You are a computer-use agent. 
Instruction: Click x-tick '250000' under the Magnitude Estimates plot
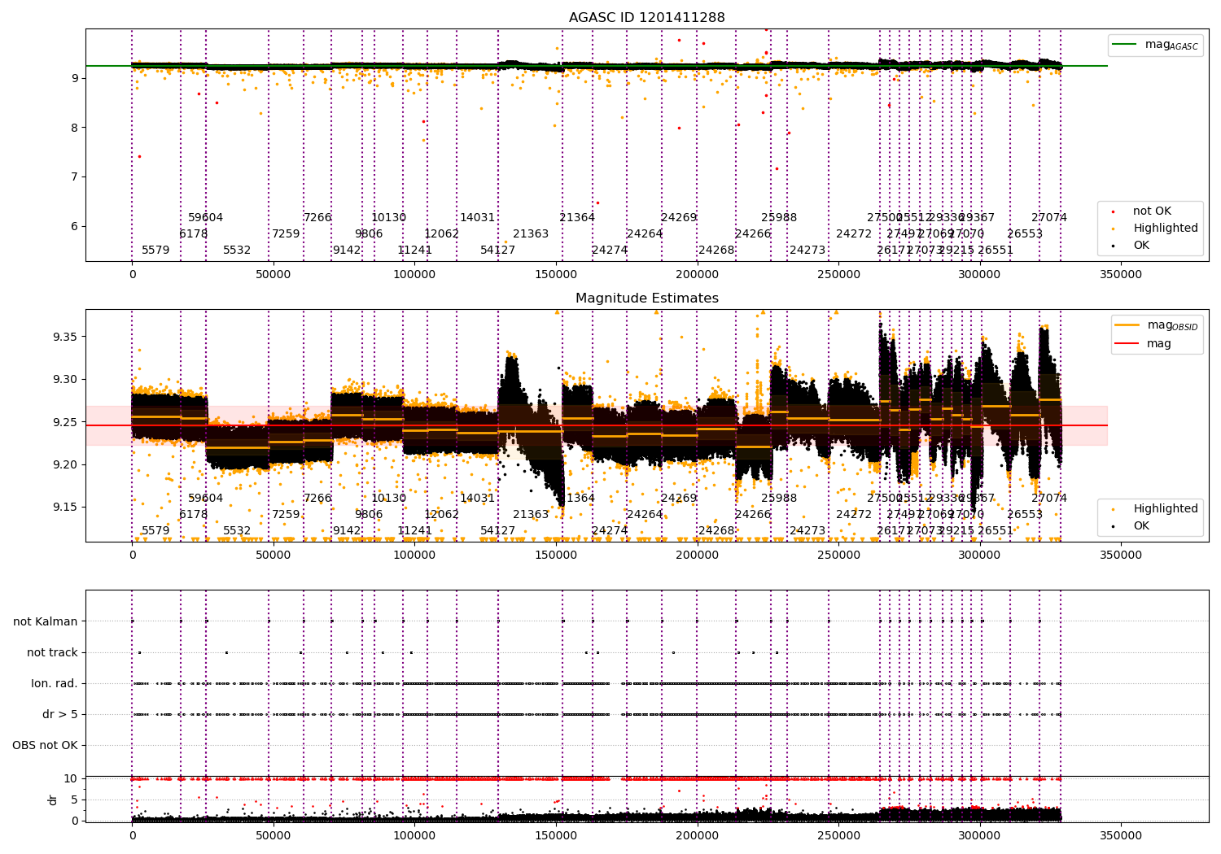tap(838, 556)
